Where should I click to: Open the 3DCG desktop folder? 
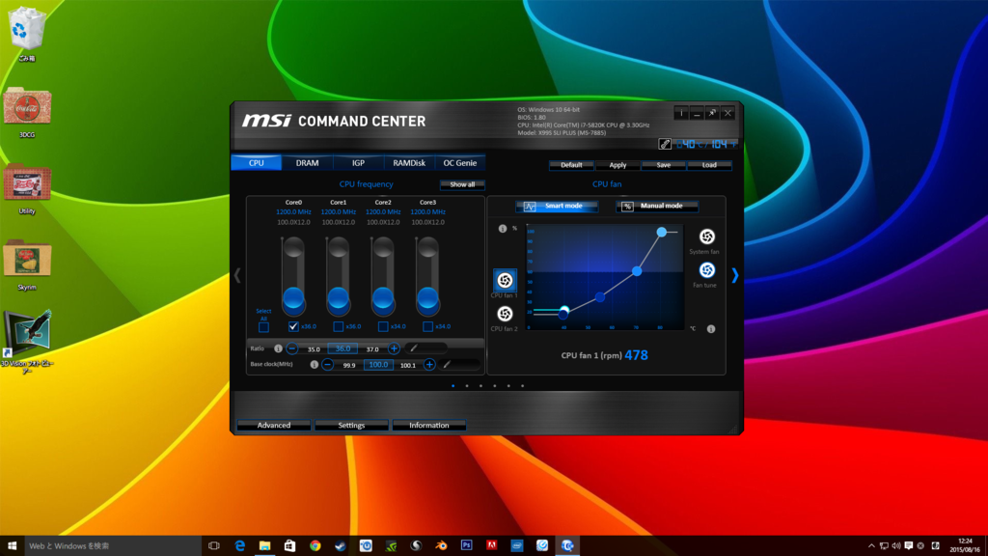click(x=26, y=112)
